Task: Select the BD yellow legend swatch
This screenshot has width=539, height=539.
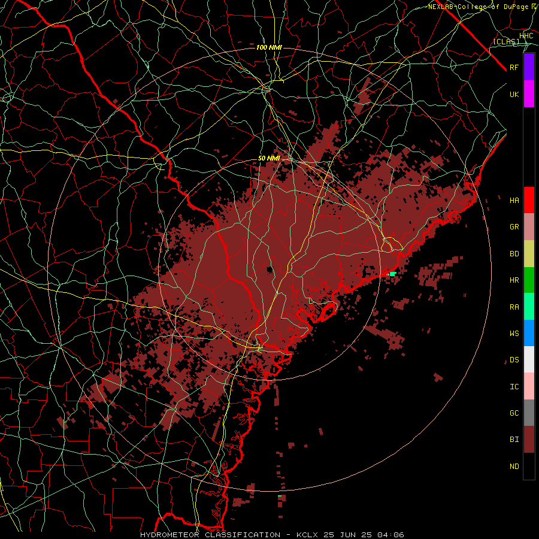Action: coord(529,254)
